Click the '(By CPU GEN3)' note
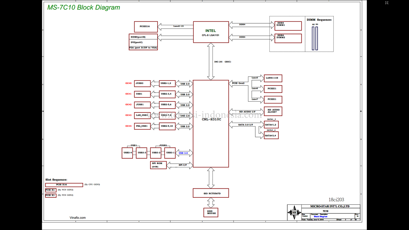 [x=92, y=185]
